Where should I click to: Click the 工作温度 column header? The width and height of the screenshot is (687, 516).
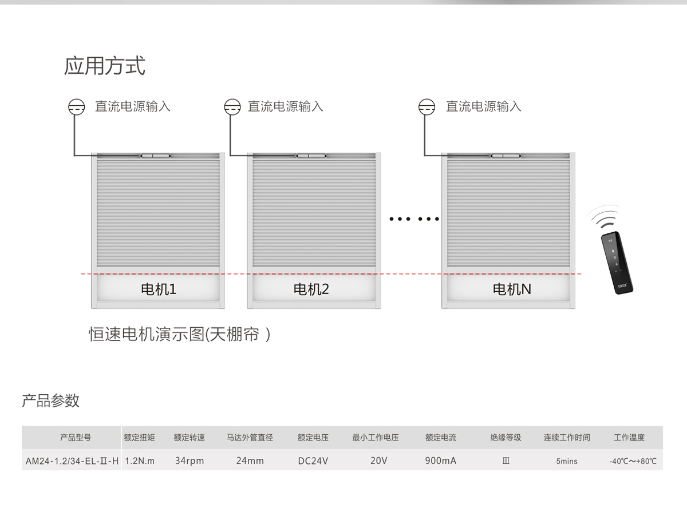tap(629, 438)
